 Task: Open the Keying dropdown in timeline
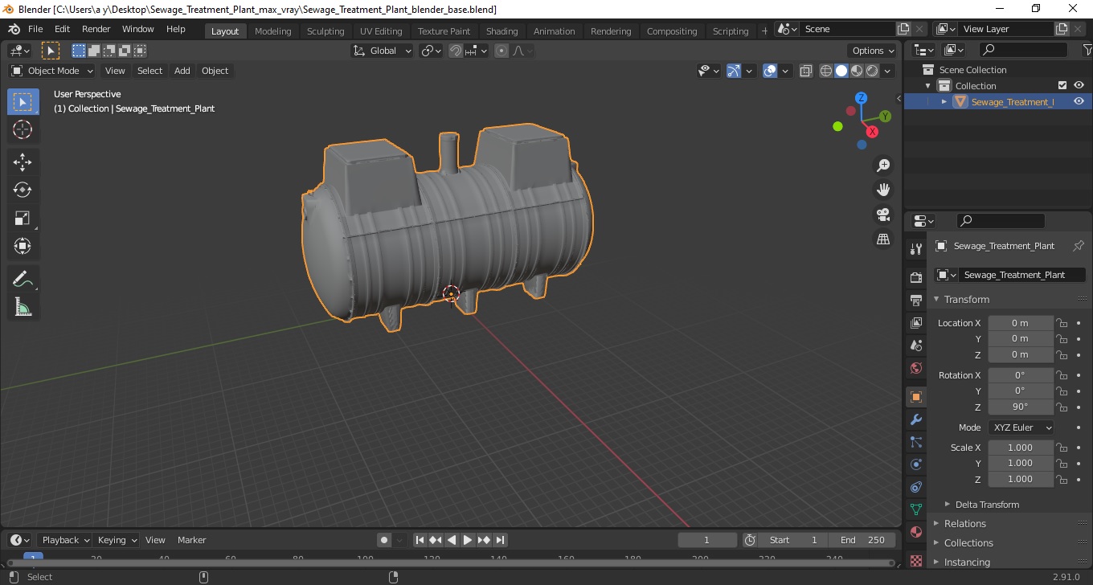[116, 540]
